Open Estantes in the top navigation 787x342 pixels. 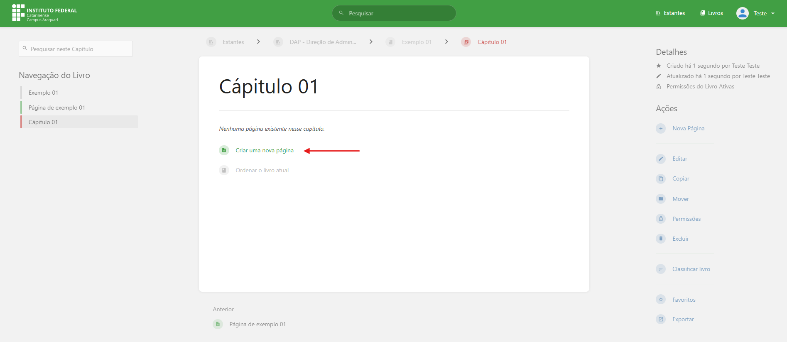coord(670,13)
